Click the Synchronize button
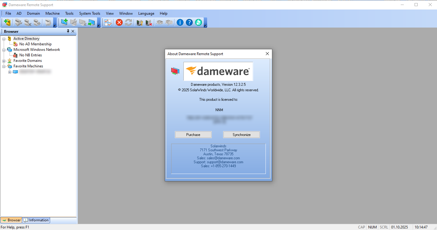The width and height of the screenshot is (437, 230). pos(242,135)
